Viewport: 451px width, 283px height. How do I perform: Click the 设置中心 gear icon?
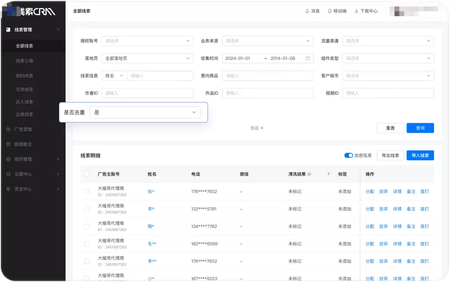pos(8,174)
